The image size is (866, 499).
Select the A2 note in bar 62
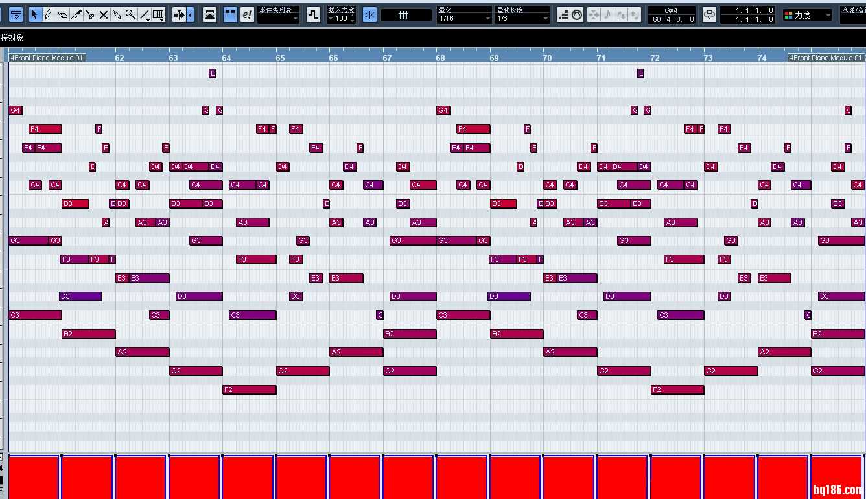tap(143, 352)
